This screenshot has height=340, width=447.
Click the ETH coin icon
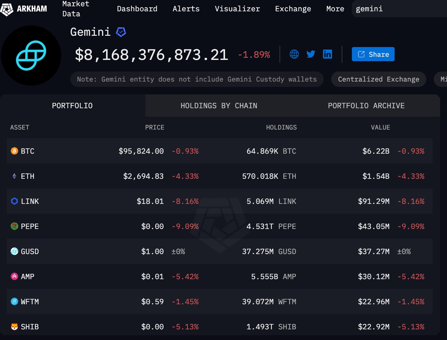[x=14, y=176]
